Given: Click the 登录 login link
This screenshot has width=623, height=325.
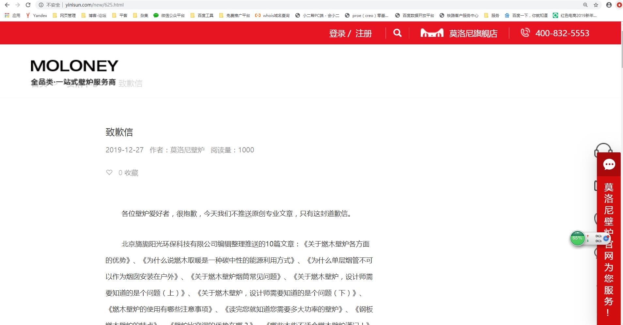Looking at the screenshot, I should coord(337,33).
